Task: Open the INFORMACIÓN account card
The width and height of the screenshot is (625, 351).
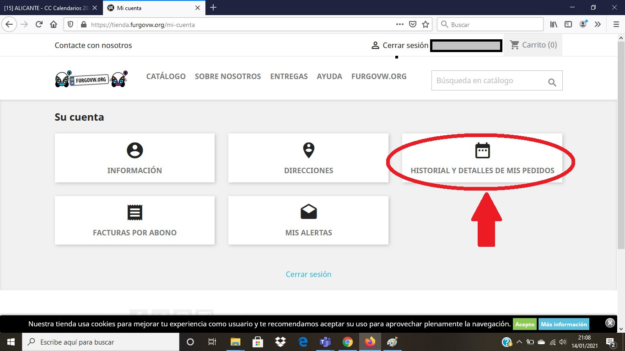Action: (135, 158)
